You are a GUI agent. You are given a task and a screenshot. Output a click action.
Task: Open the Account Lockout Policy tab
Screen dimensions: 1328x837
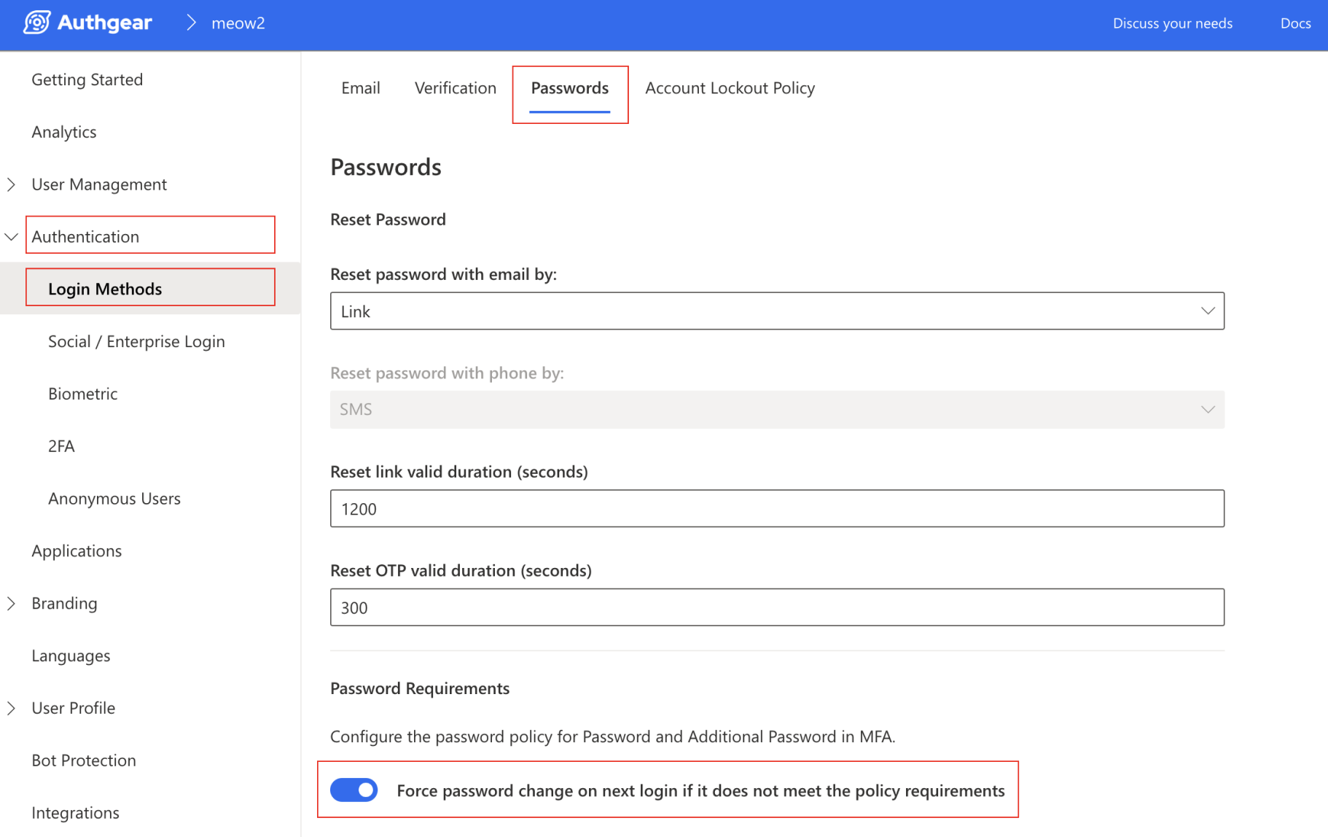tap(730, 88)
